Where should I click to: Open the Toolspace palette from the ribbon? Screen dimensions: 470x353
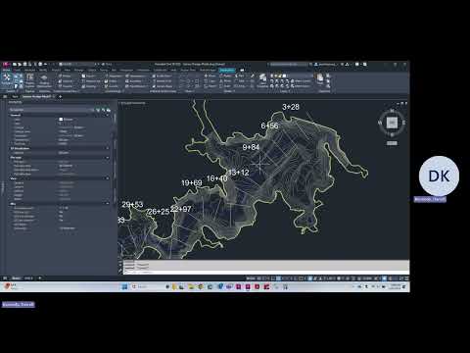click(x=7, y=79)
